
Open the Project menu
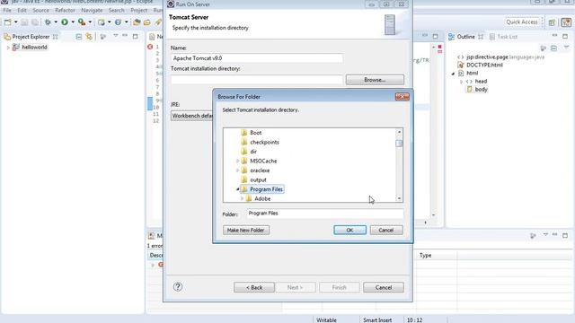pos(138,10)
